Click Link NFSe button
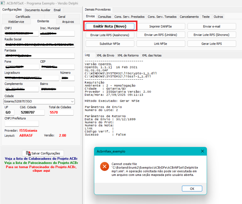Screen dimensions: 242x204 [161, 44]
